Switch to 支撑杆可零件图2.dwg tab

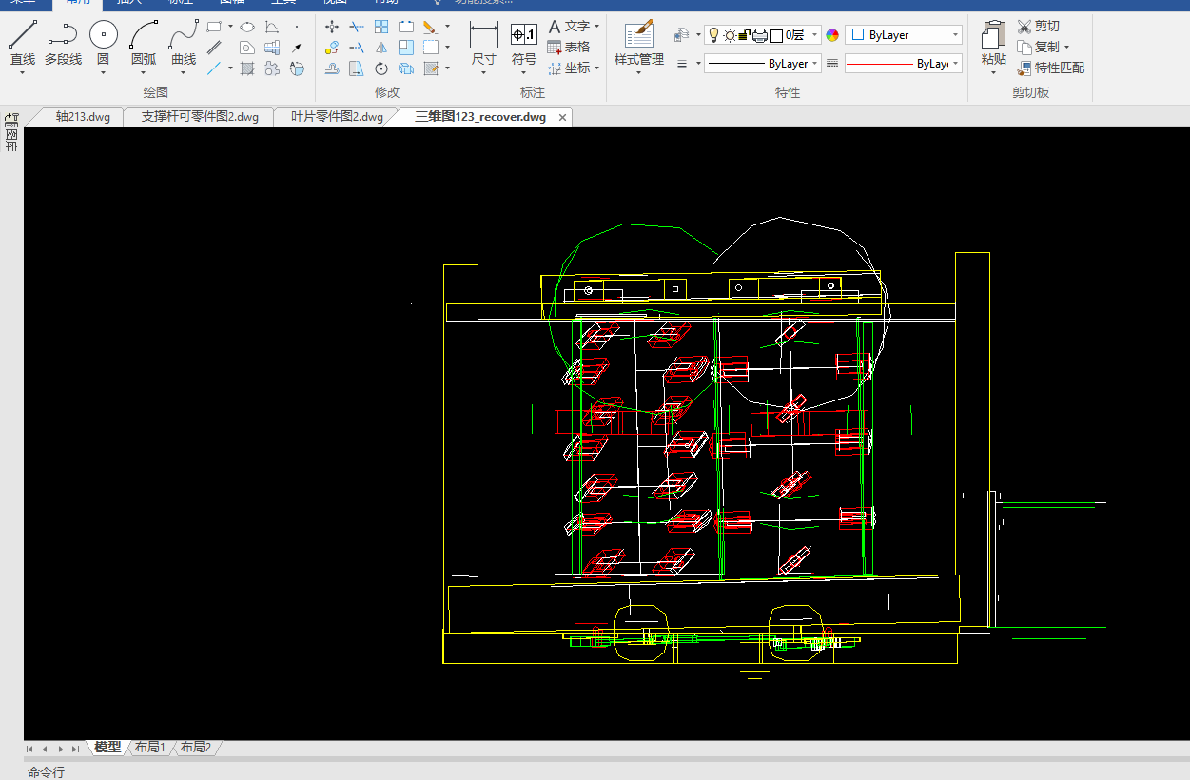pyautogui.click(x=200, y=117)
